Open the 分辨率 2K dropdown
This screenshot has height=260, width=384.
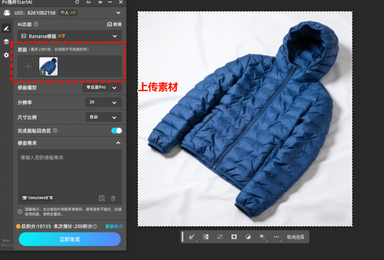[103, 102]
